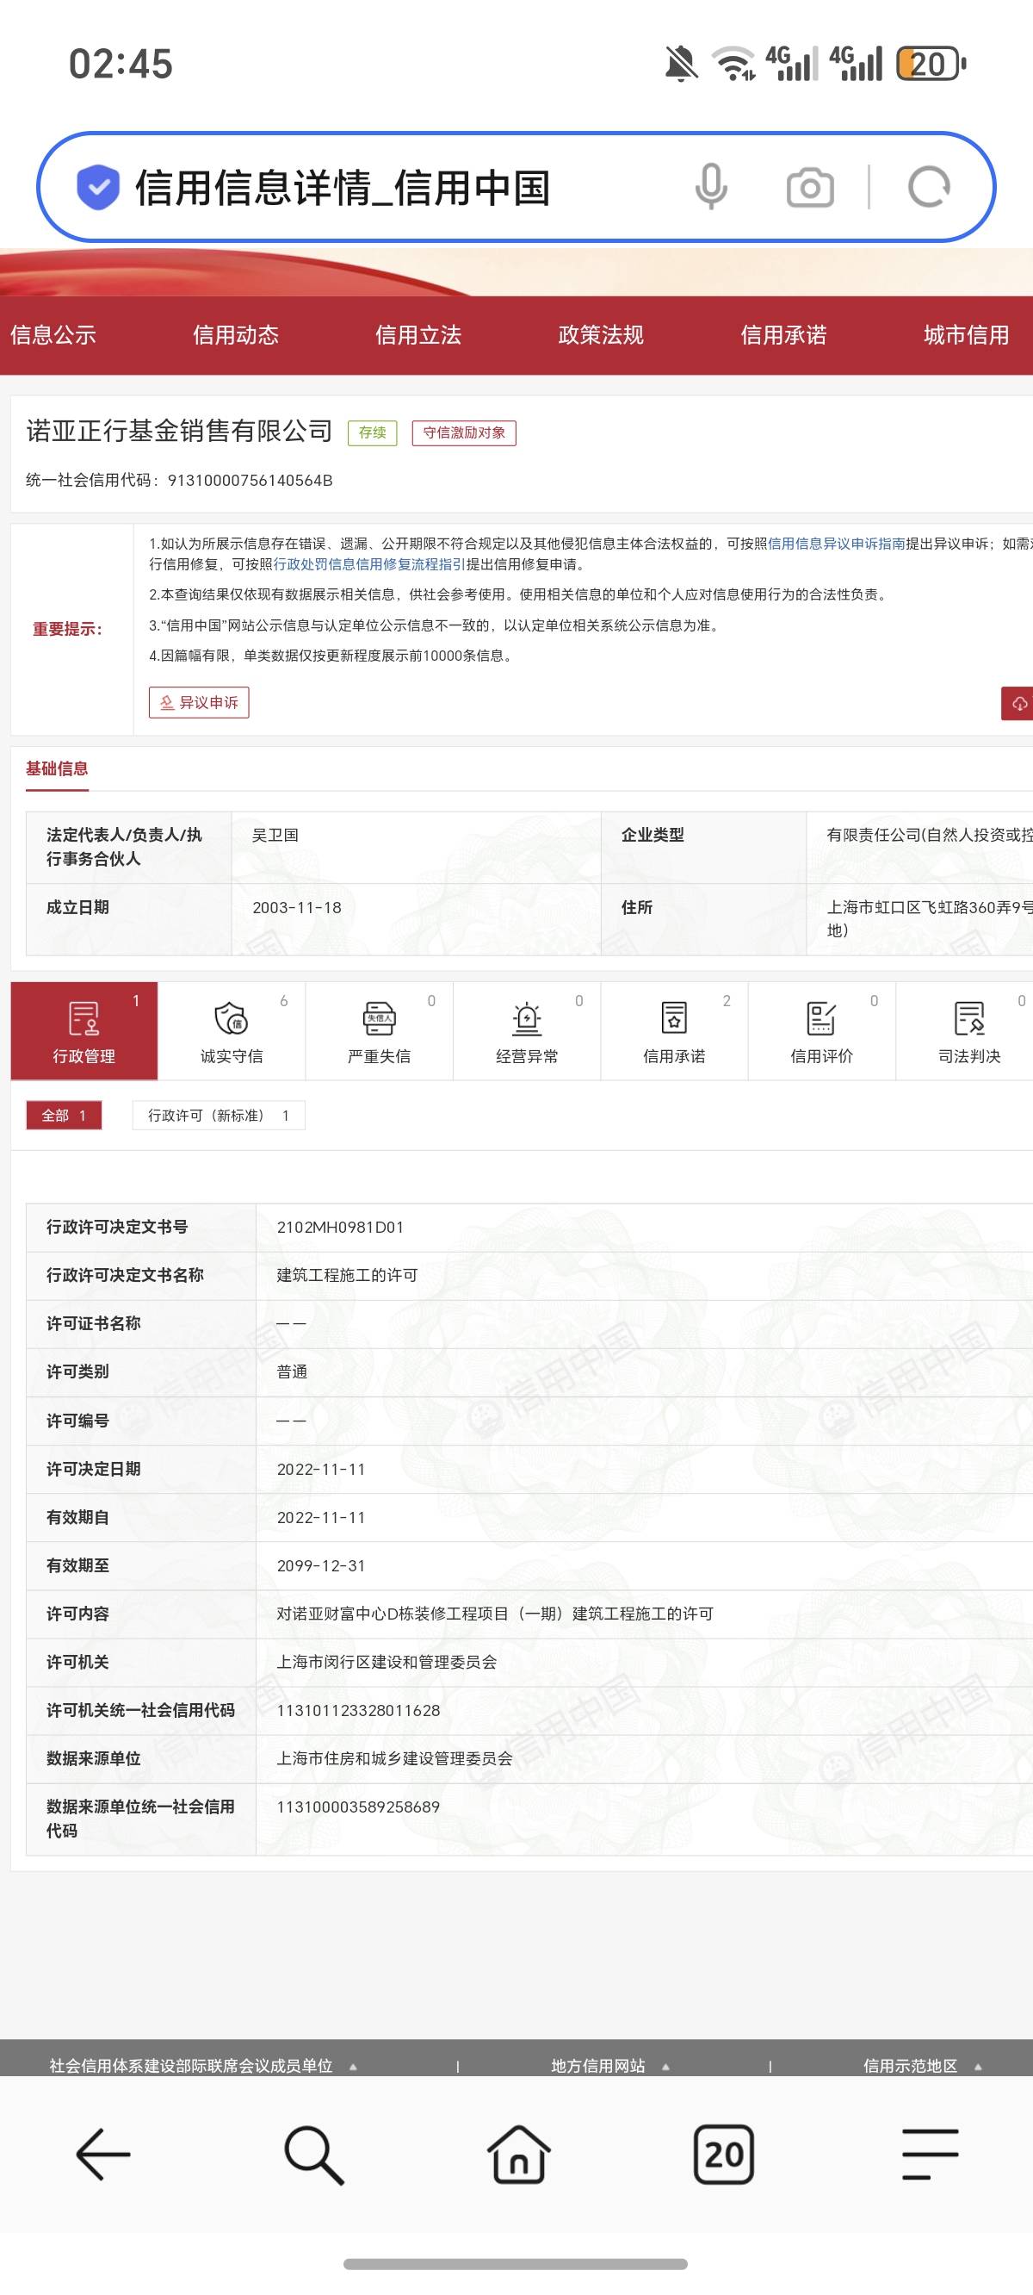Screen dimensions: 1033x2295
Task: Open 政策法规 navigation menu
Action: (x=601, y=335)
